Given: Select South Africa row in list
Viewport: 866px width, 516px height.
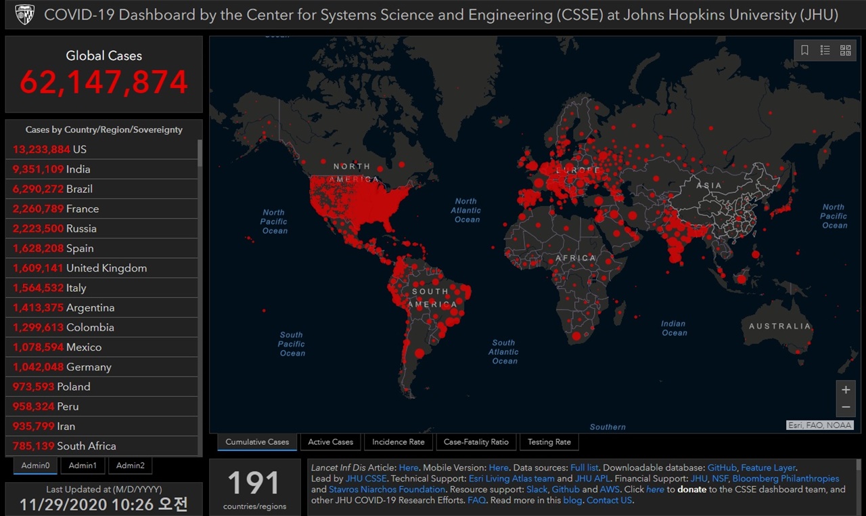Looking at the screenshot, I should coord(101,446).
